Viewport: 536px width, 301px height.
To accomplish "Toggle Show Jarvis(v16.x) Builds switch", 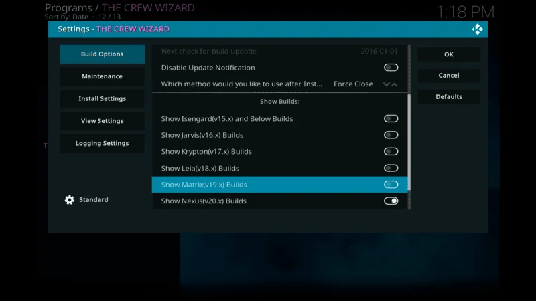I will (391, 135).
